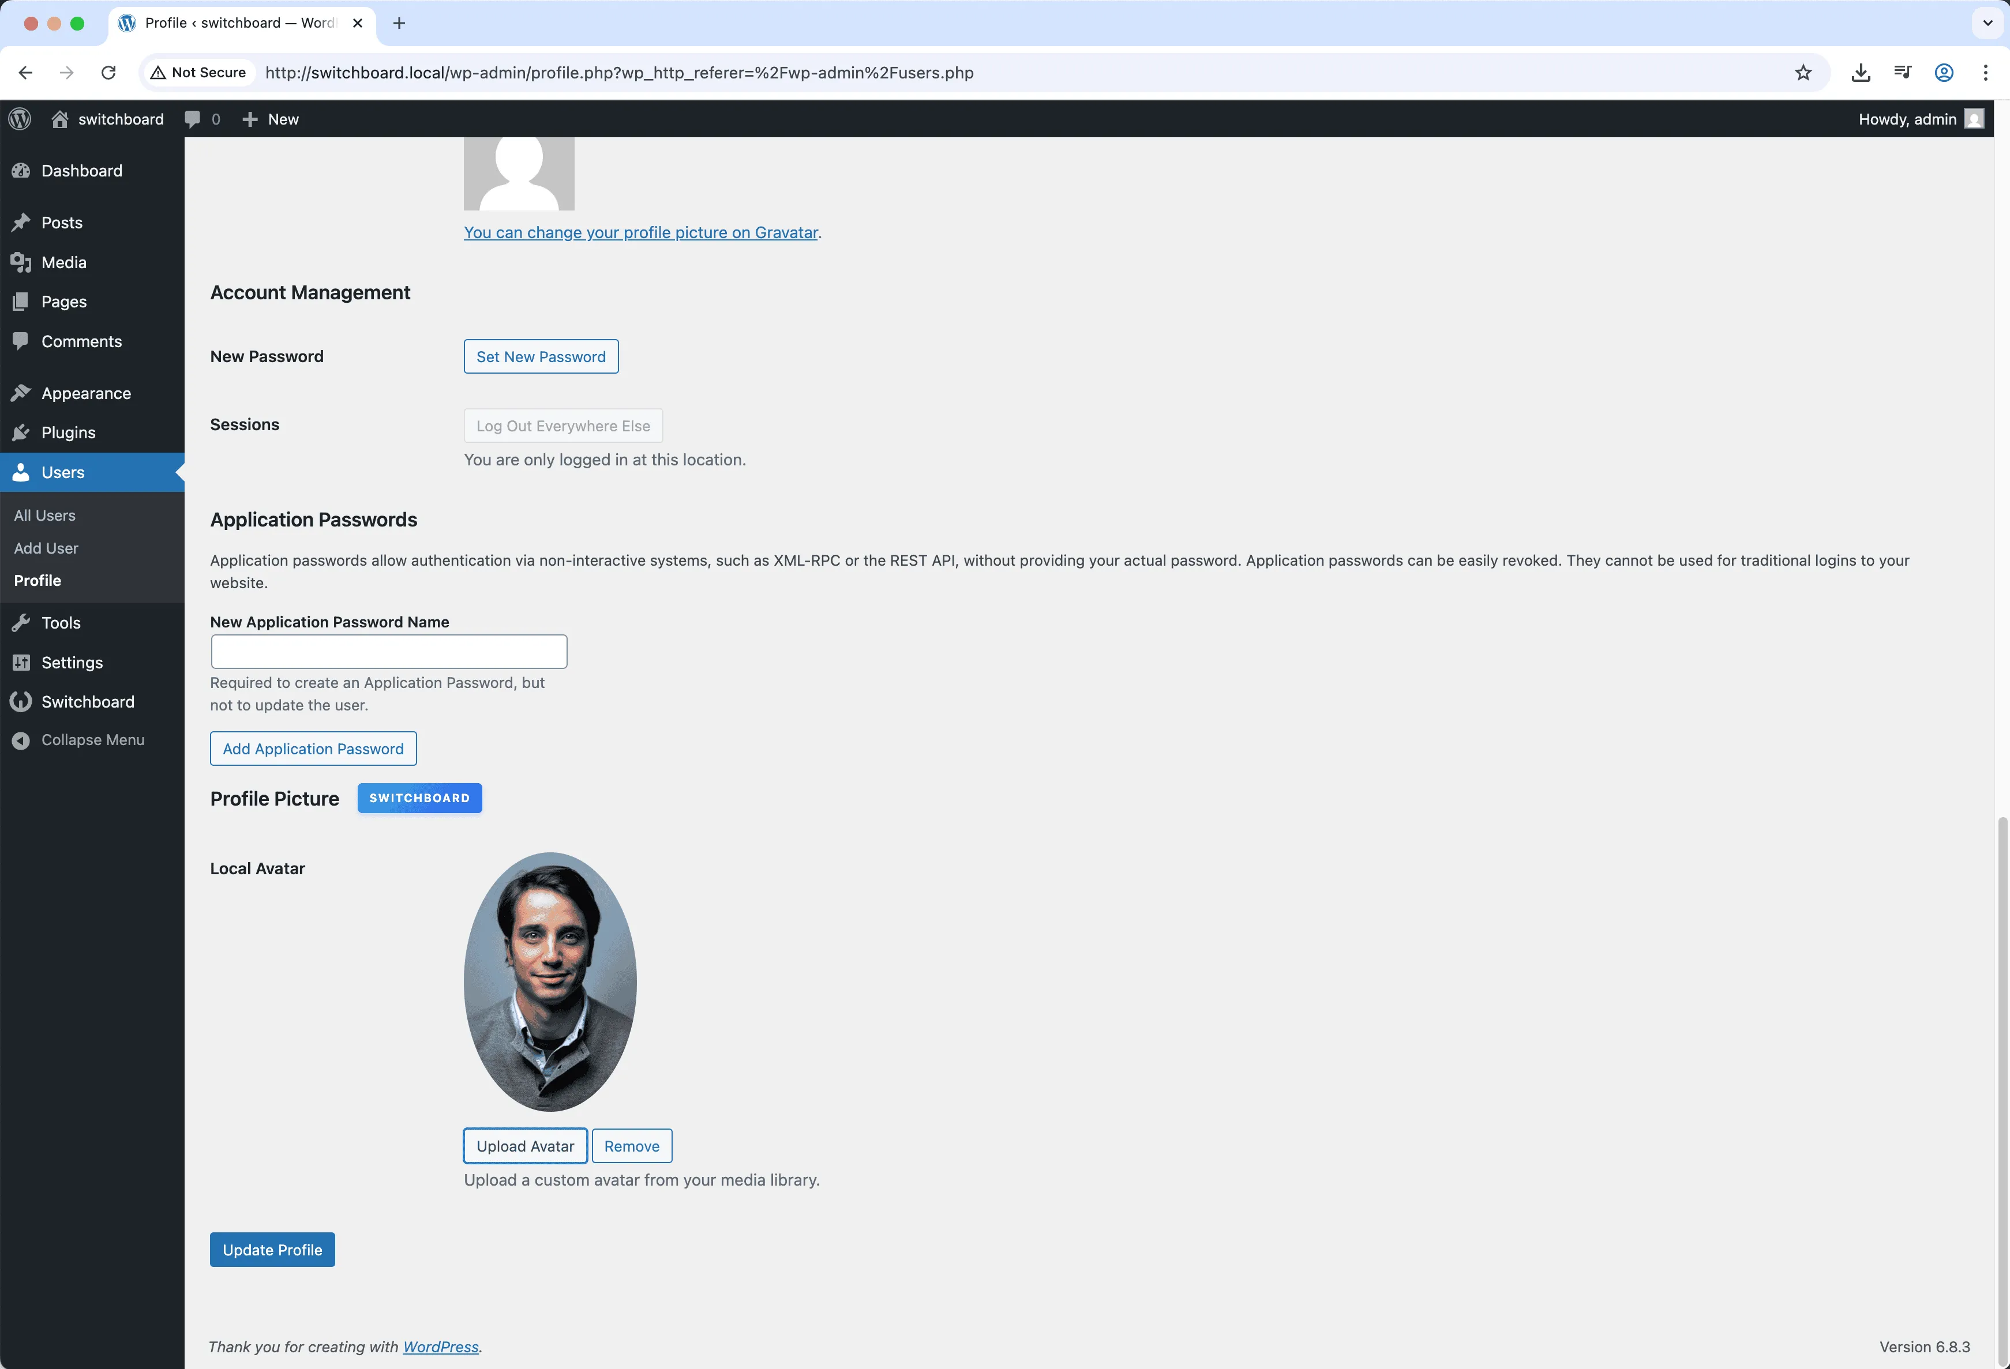Select the Appearance paintbrush icon
Screen dimensions: 2010x1369
tap(22, 392)
